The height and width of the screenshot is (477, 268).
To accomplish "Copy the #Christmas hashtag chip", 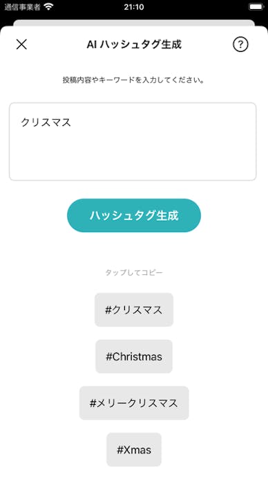I will pyautogui.click(x=134, y=357).
